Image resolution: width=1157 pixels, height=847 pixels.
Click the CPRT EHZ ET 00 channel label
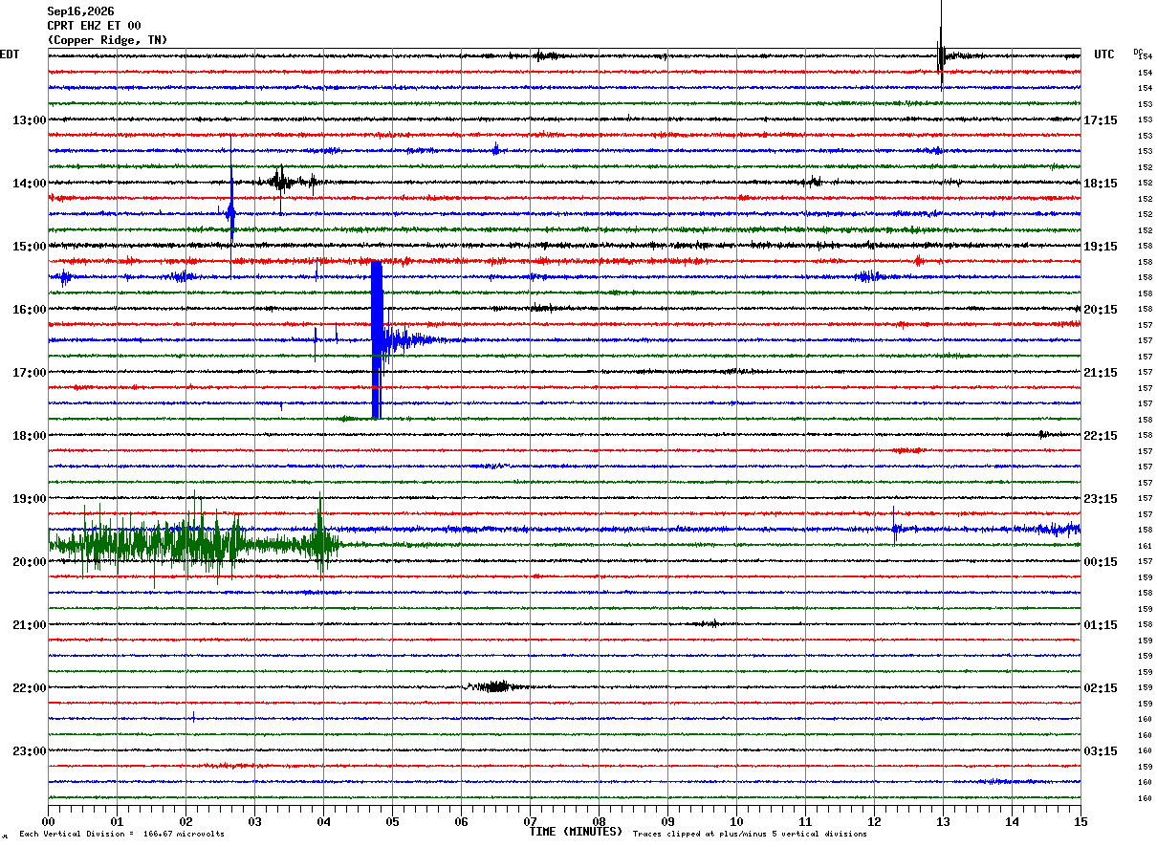click(x=94, y=26)
